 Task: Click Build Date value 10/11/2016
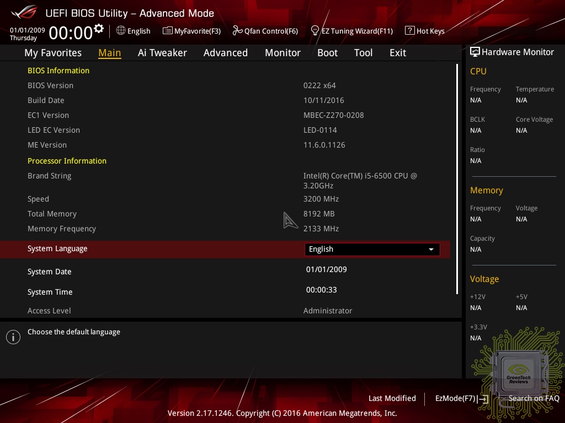323,100
